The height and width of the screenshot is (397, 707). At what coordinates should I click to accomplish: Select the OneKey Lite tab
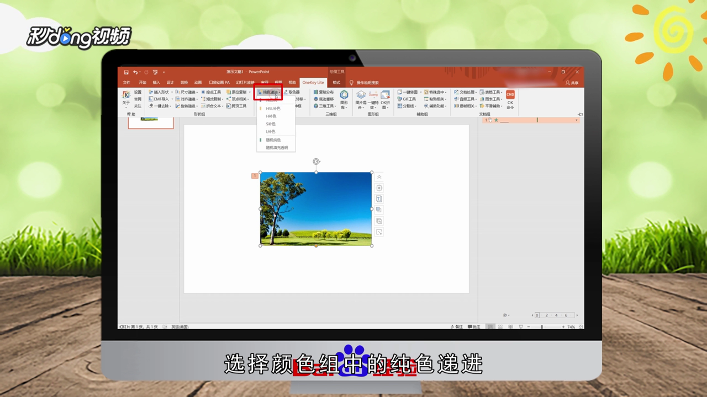(313, 82)
